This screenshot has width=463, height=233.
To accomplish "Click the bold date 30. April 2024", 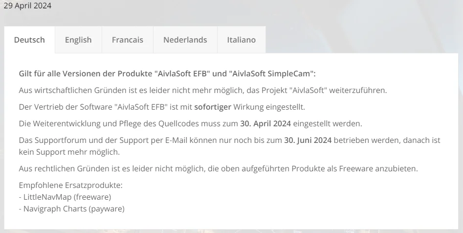I will [x=265, y=123].
